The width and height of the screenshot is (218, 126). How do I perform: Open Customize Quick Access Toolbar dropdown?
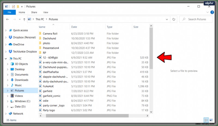click(22, 7)
